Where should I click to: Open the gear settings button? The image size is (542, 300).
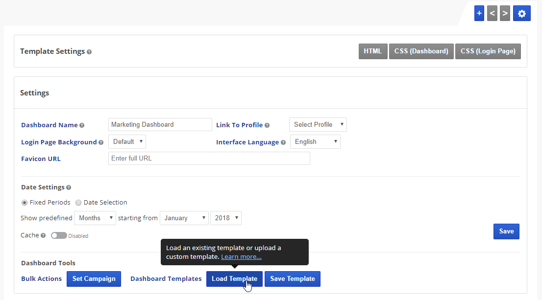pos(521,14)
